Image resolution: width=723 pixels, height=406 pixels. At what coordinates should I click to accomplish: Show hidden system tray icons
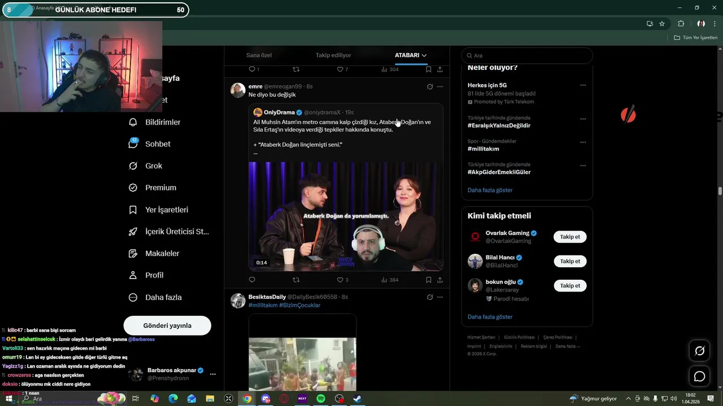click(628, 399)
